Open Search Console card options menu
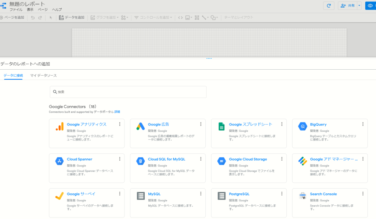Screen dimensions: 376x219 (363, 194)
